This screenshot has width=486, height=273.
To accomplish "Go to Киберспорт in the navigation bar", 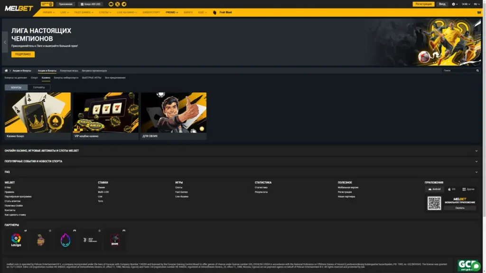I will (151, 12).
